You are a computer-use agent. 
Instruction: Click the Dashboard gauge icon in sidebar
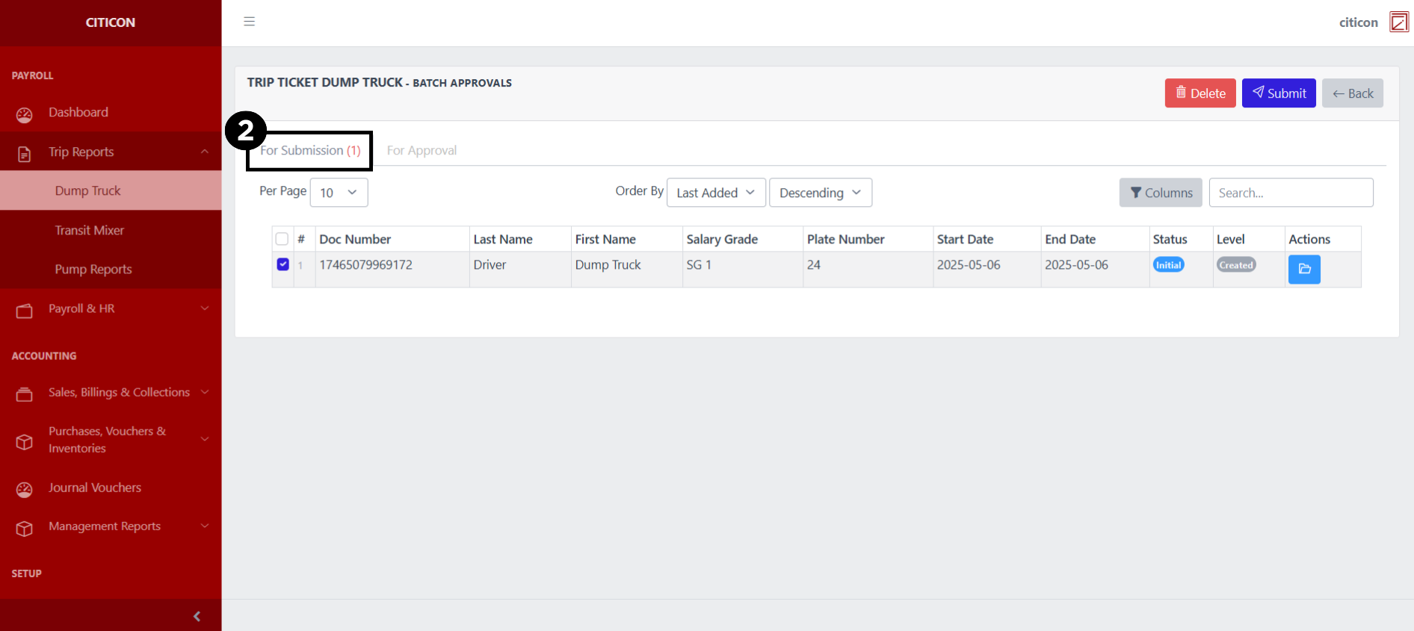25,114
